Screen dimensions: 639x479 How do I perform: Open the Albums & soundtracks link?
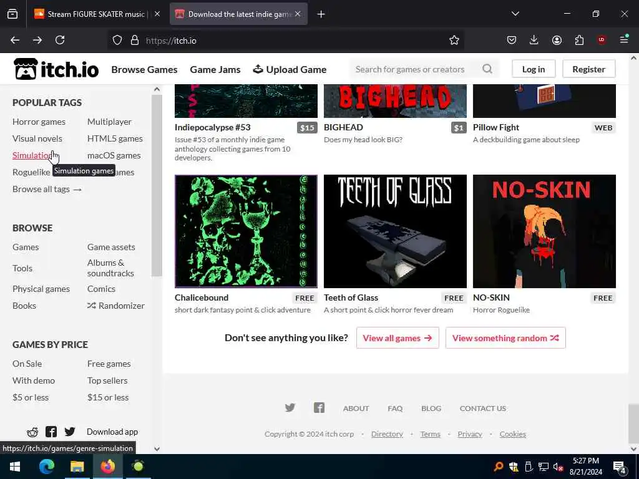[110, 268]
